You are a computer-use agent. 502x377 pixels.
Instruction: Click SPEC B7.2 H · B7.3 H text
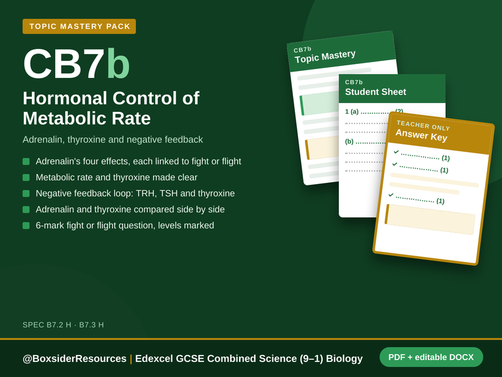tap(63, 325)
